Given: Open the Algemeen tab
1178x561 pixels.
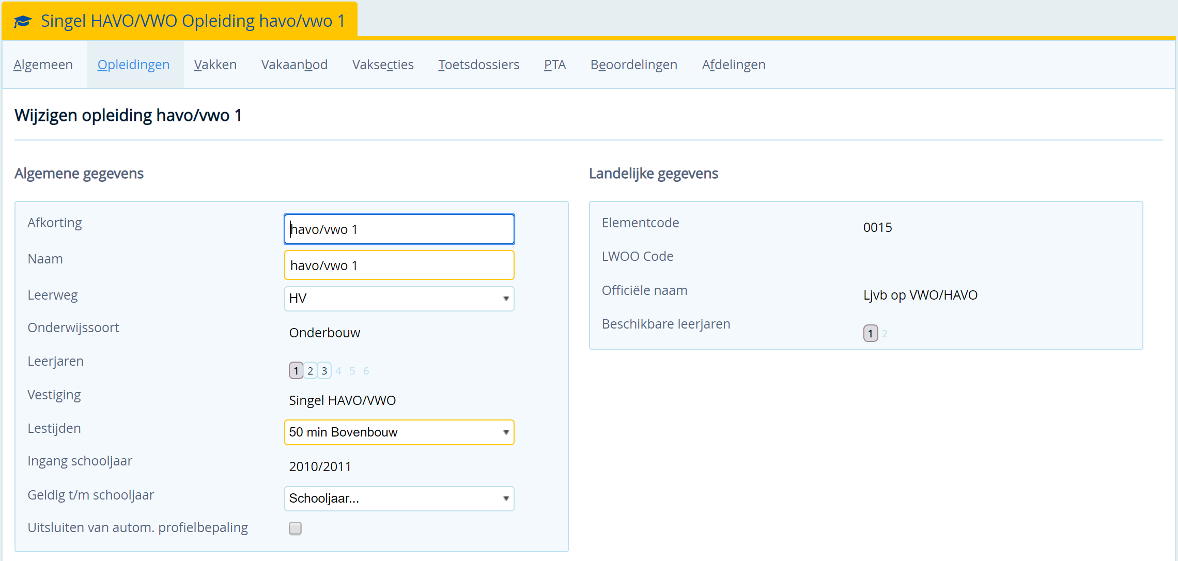Looking at the screenshot, I should click(x=43, y=65).
